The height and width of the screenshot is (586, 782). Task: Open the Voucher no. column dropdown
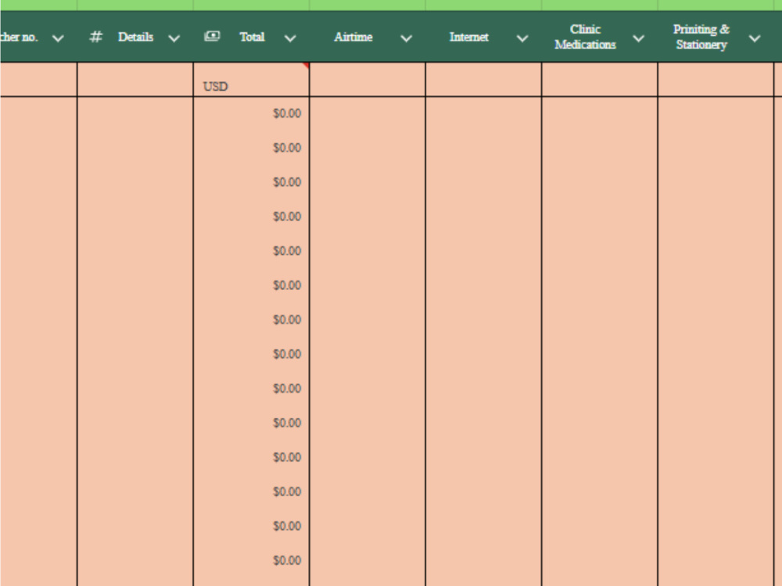coord(58,38)
